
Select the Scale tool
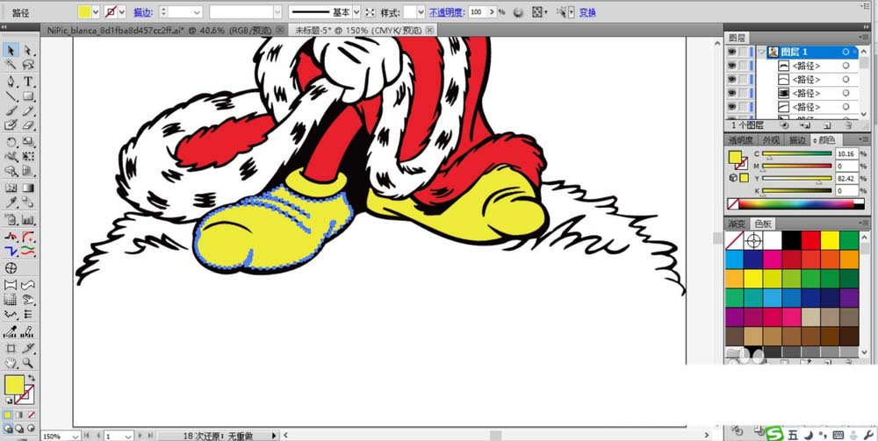pos(28,142)
